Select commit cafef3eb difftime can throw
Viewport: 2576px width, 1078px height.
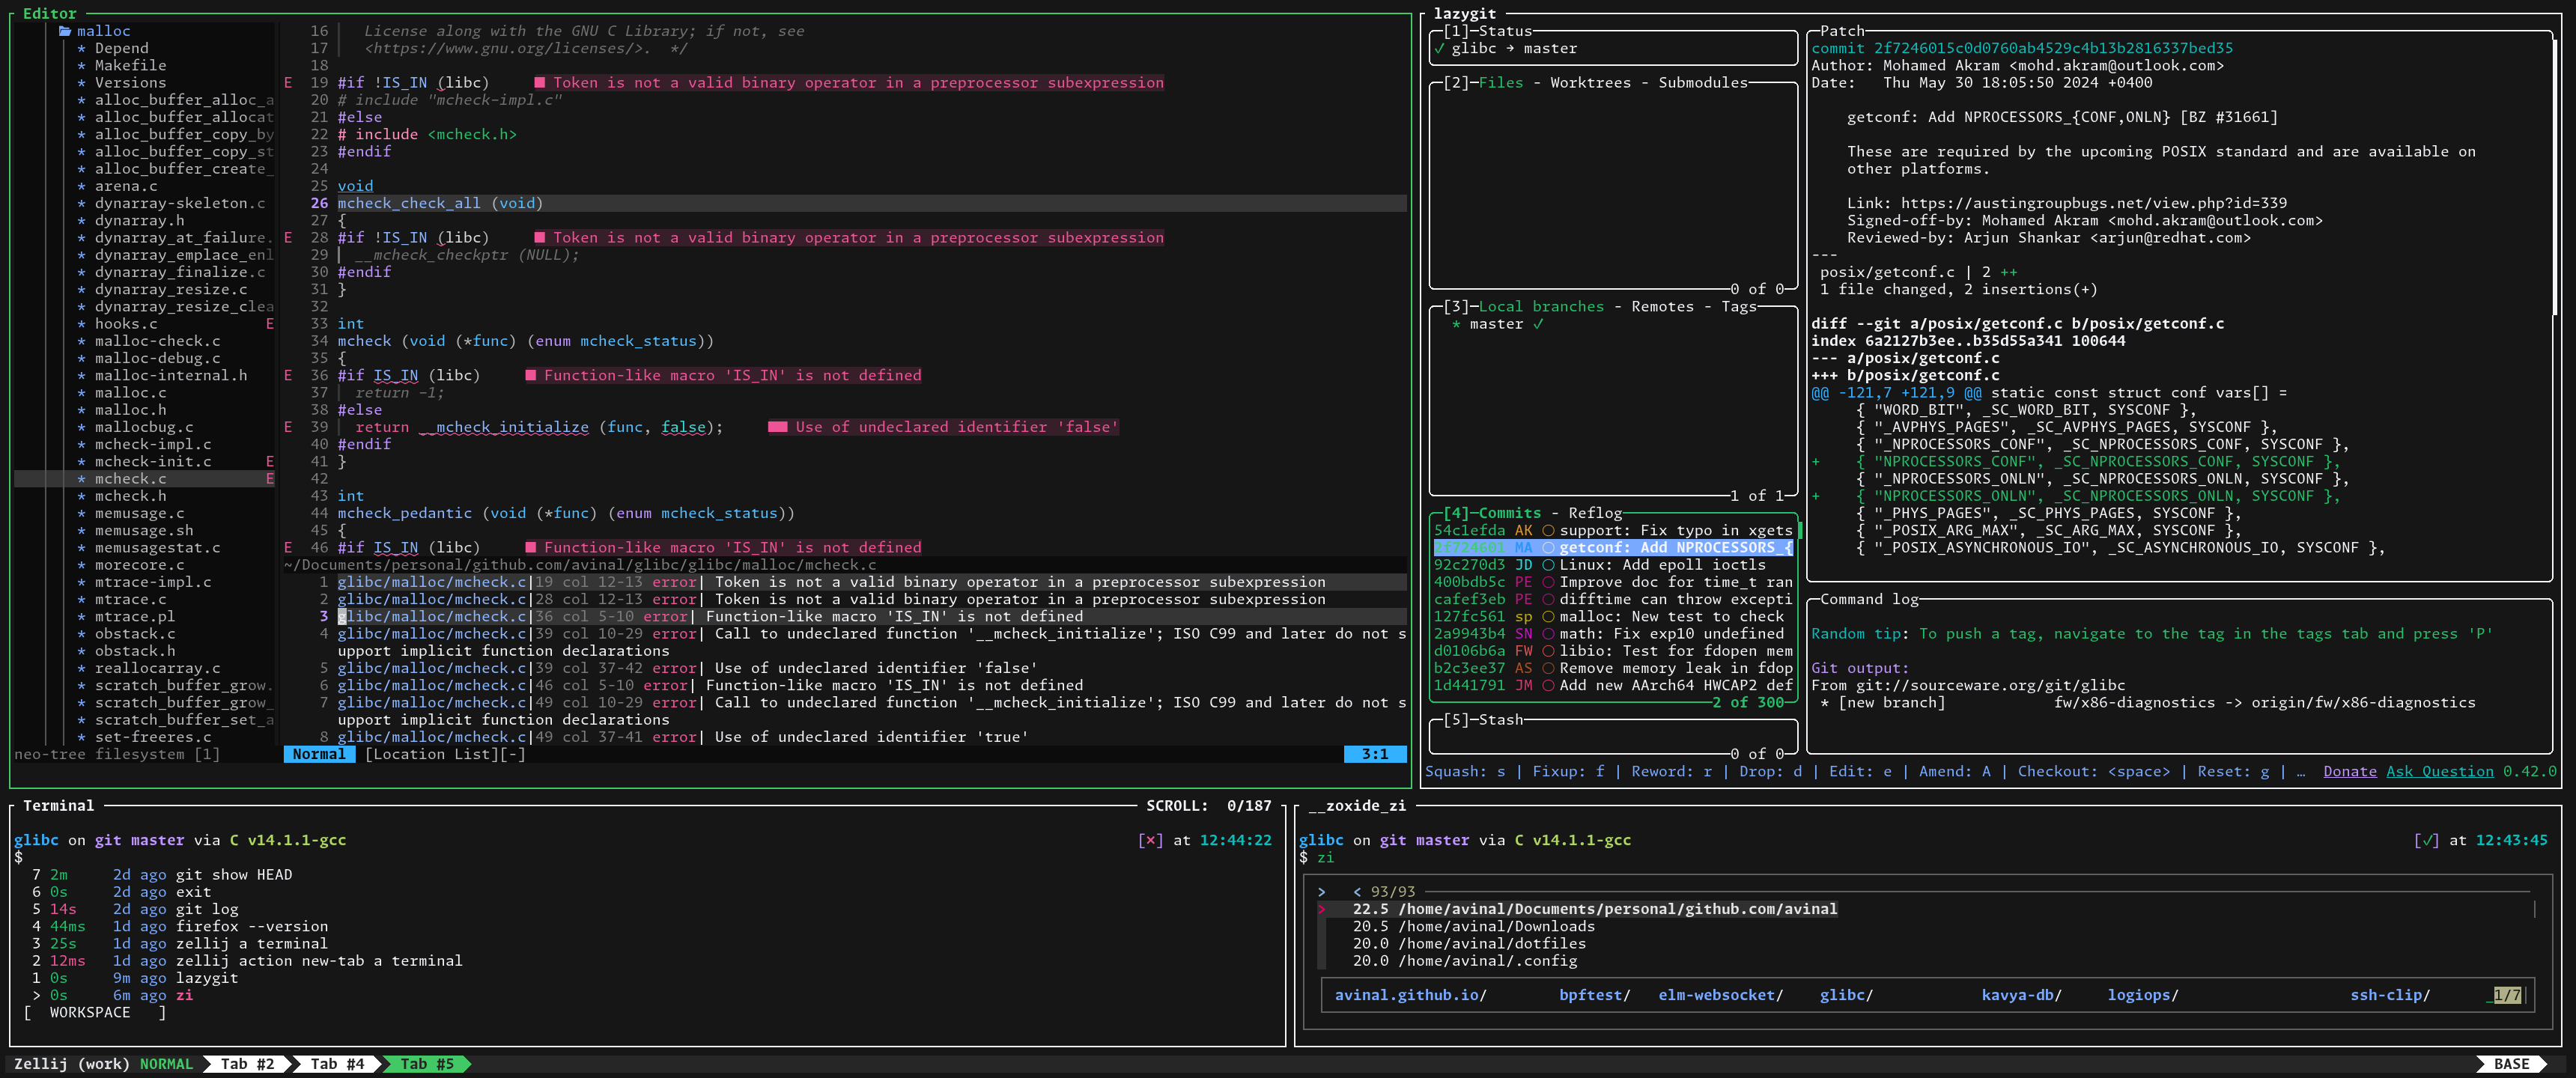pos(1613,600)
